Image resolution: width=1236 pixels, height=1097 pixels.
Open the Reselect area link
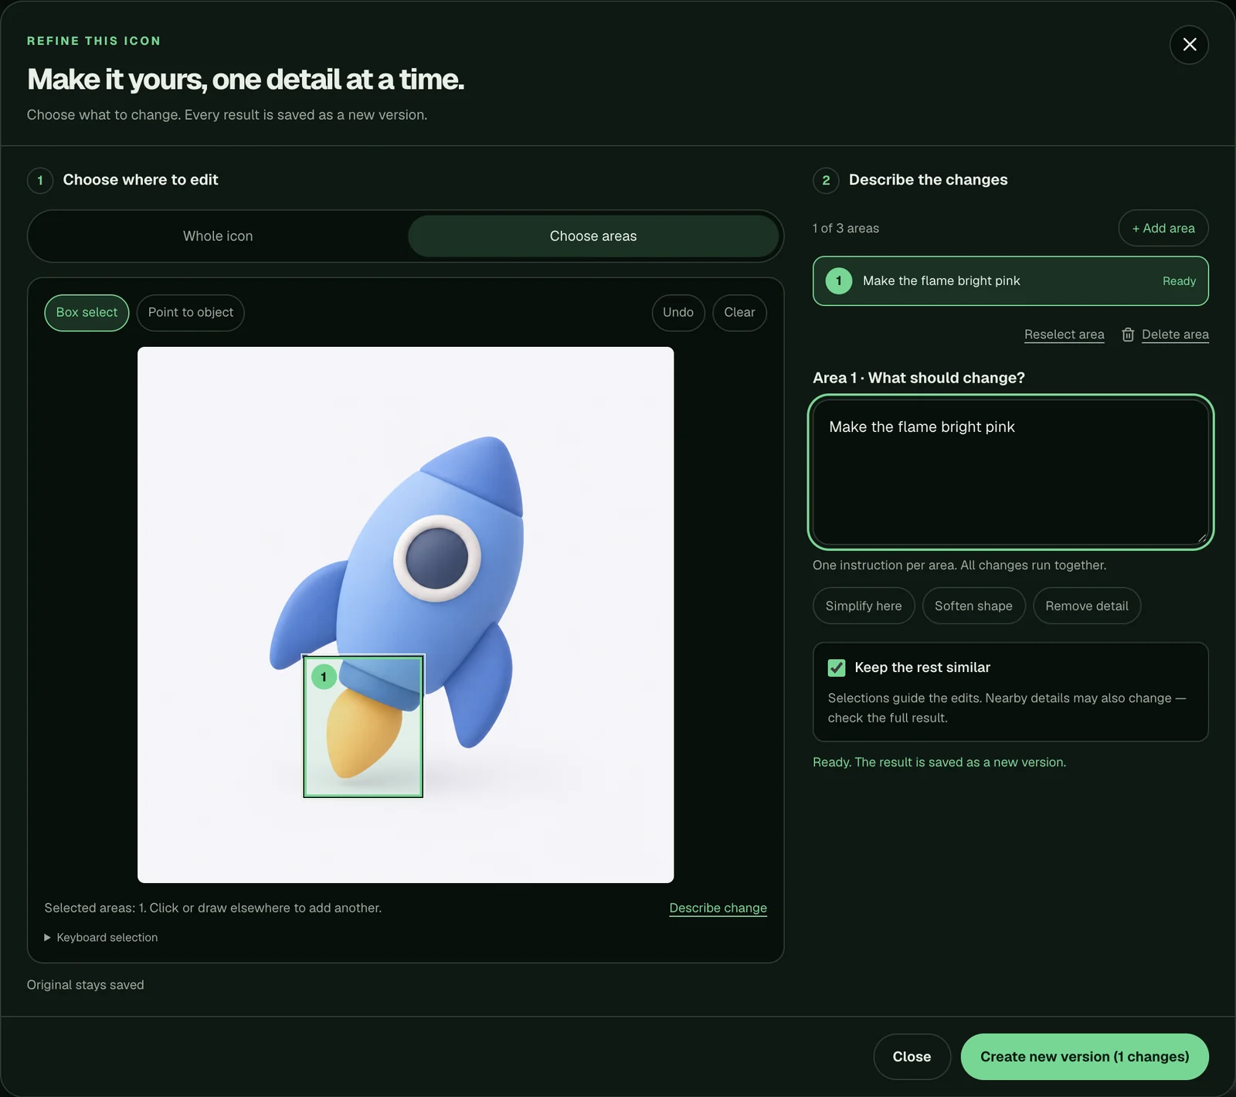(x=1064, y=335)
